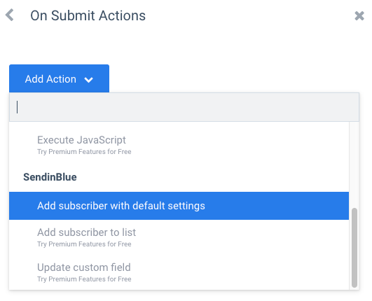
Task: Click blank right side of highlighted subscriber row
Action: click(x=277, y=206)
